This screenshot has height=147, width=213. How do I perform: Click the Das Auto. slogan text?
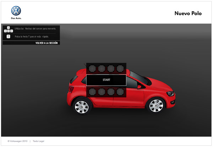click(x=16, y=18)
